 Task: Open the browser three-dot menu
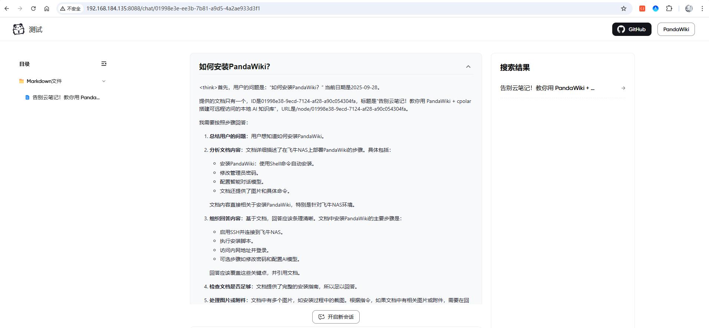coord(702,9)
